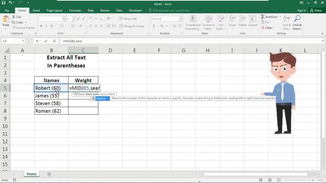Click the Enter checkmark in formula bar
326x183 pixels.
click(46, 41)
